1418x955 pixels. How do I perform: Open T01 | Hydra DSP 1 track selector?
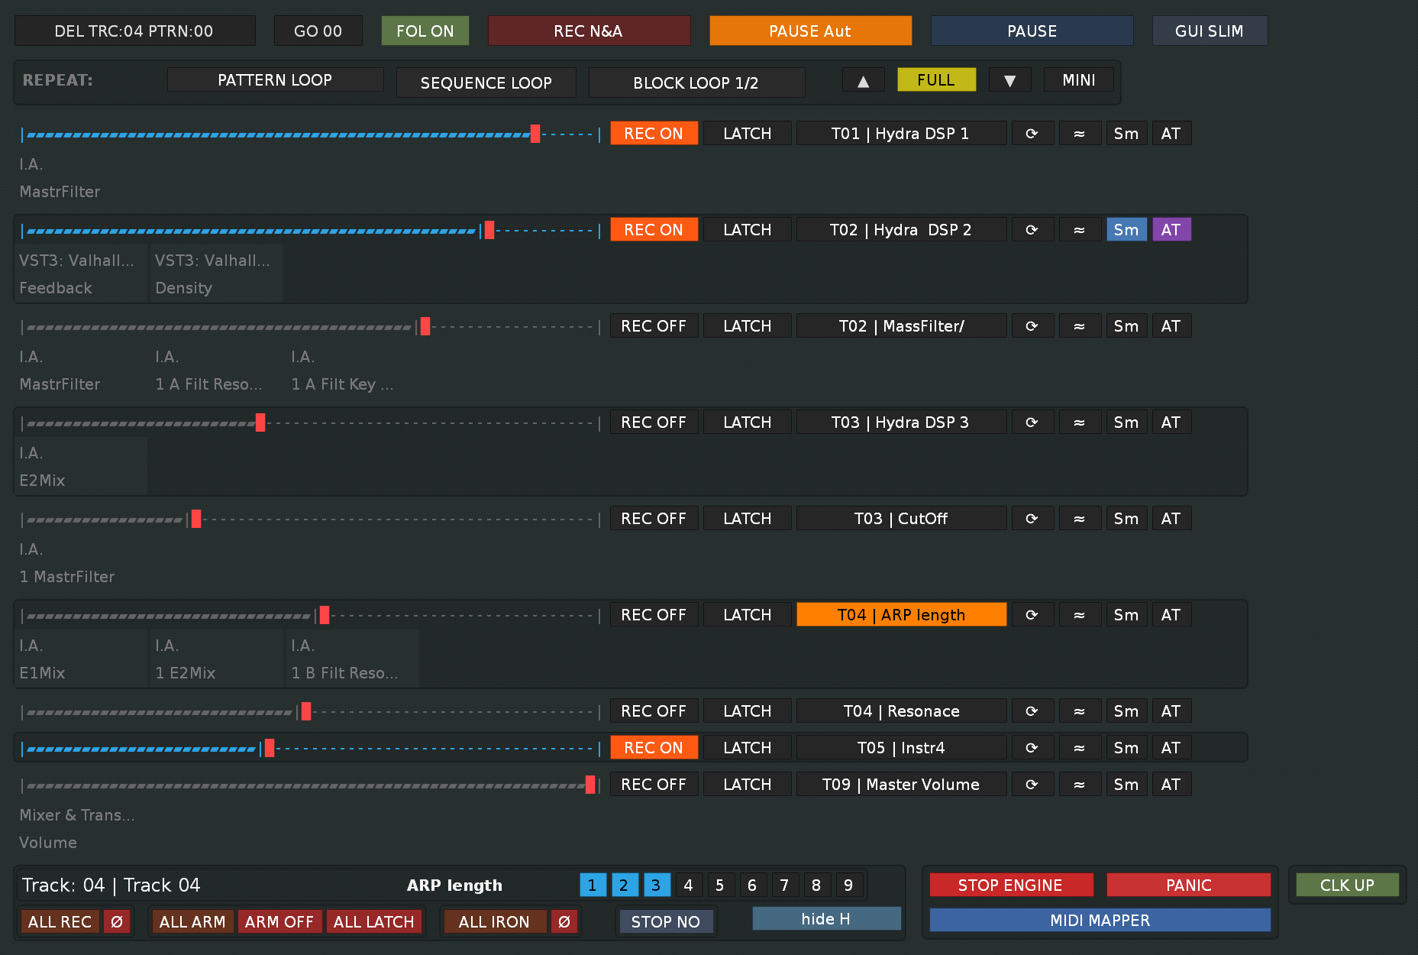[x=901, y=134]
